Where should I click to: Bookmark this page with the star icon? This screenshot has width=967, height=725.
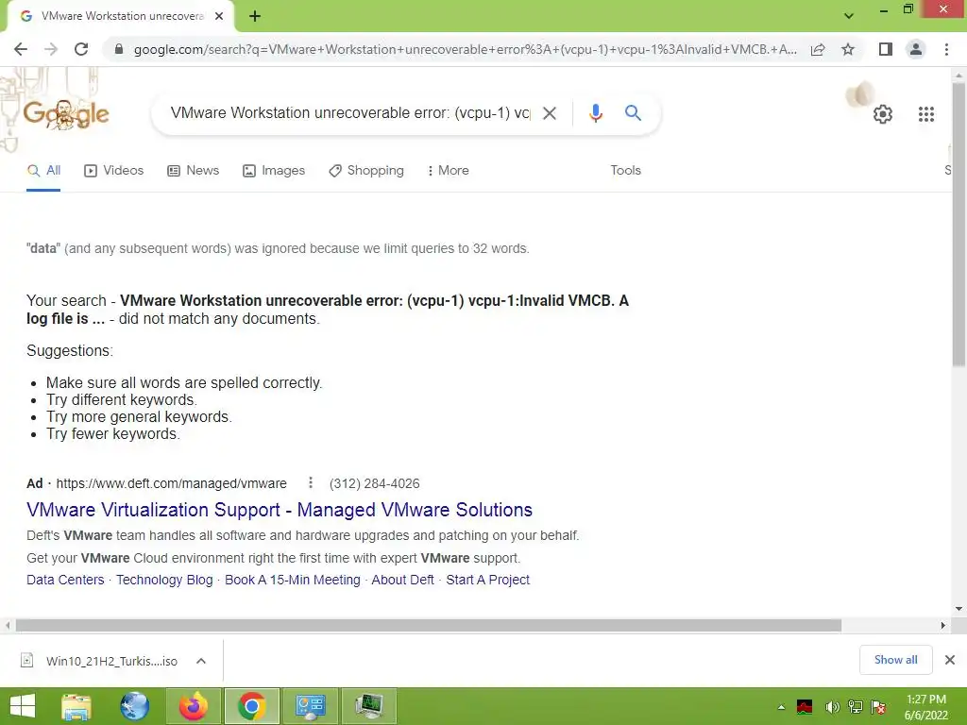848,49
